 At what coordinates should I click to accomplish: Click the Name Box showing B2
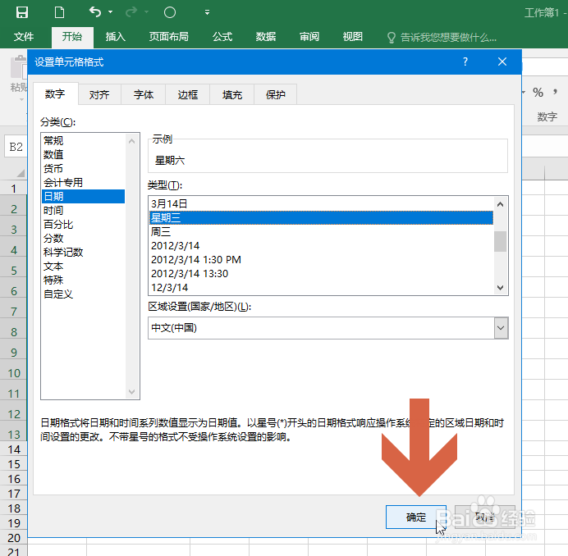click(16, 147)
